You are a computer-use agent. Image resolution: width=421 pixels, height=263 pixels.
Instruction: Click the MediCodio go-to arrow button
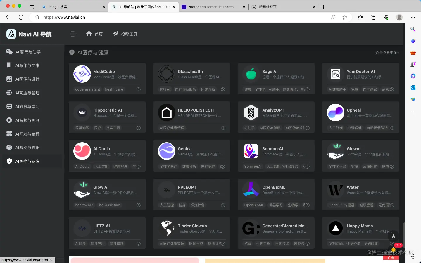139,89
